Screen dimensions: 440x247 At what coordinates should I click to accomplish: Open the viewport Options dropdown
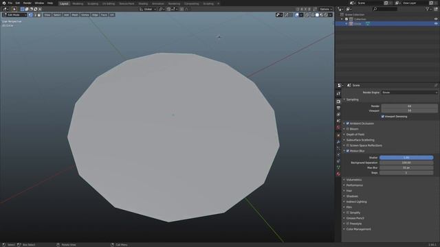(326, 9)
